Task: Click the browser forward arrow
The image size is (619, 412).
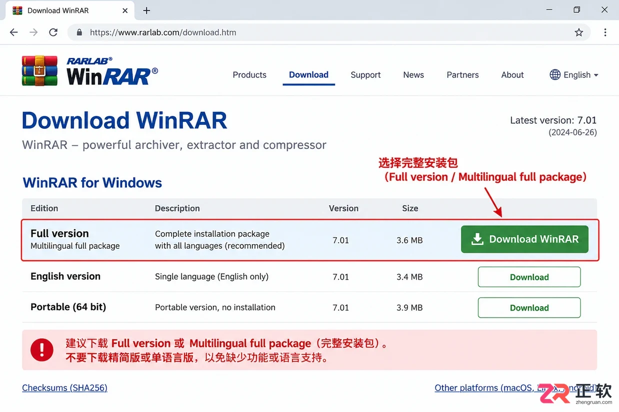Action: [33, 32]
